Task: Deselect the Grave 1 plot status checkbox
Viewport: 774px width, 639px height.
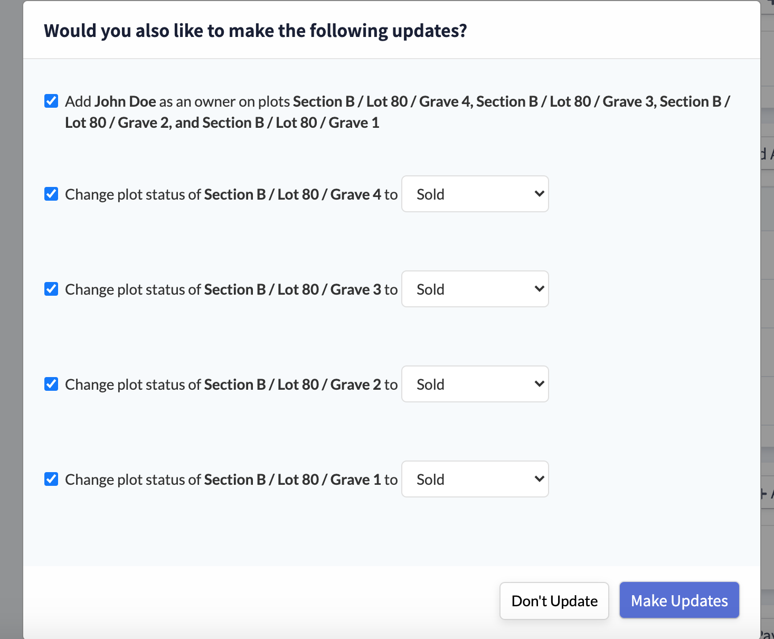Action: (51, 479)
